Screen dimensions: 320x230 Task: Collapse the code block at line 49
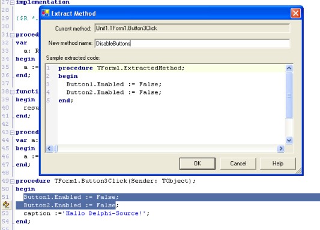click(x=12, y=181)
